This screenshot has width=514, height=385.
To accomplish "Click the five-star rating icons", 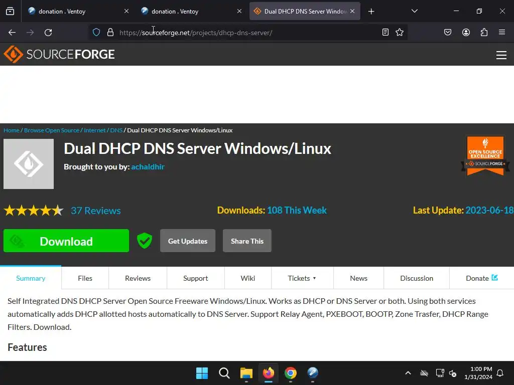I will click(x=34, y=211).
